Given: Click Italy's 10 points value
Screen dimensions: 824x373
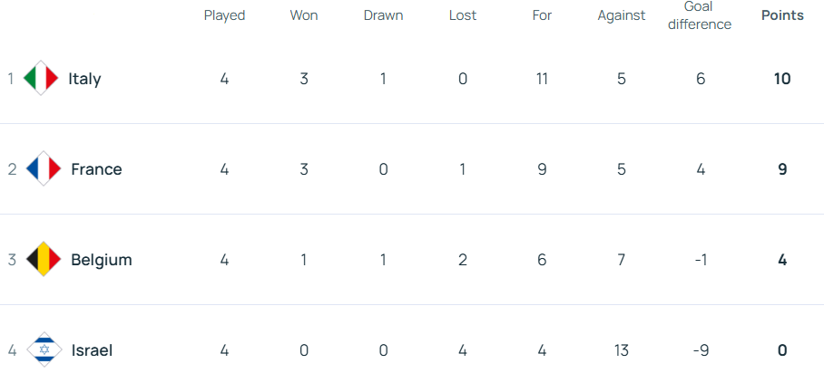Looking at the screenshot, I should click(781, 79).
